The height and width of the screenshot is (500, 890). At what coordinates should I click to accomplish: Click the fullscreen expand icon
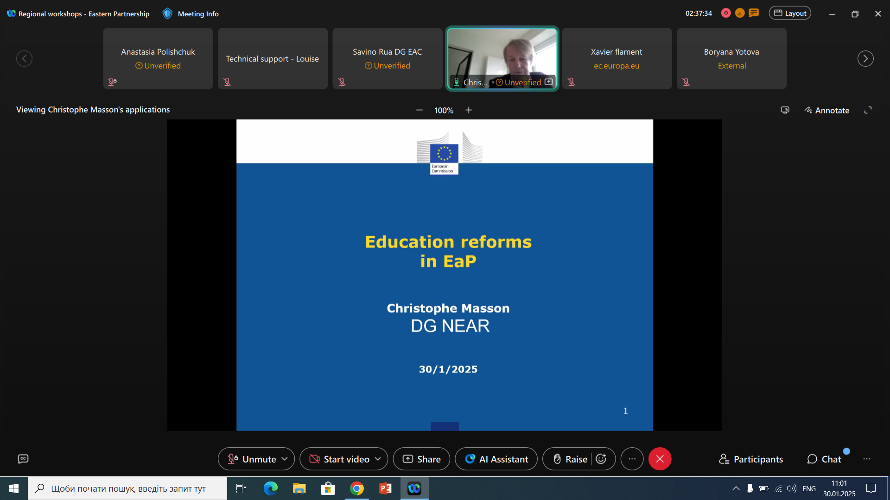point(868,110)
